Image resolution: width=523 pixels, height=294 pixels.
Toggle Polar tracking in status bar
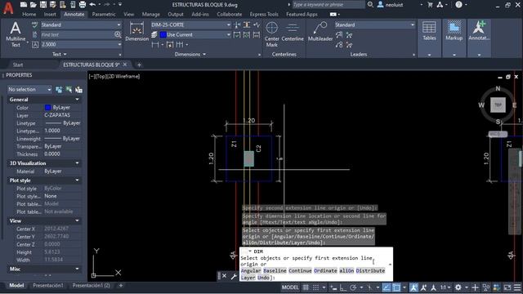353,287
